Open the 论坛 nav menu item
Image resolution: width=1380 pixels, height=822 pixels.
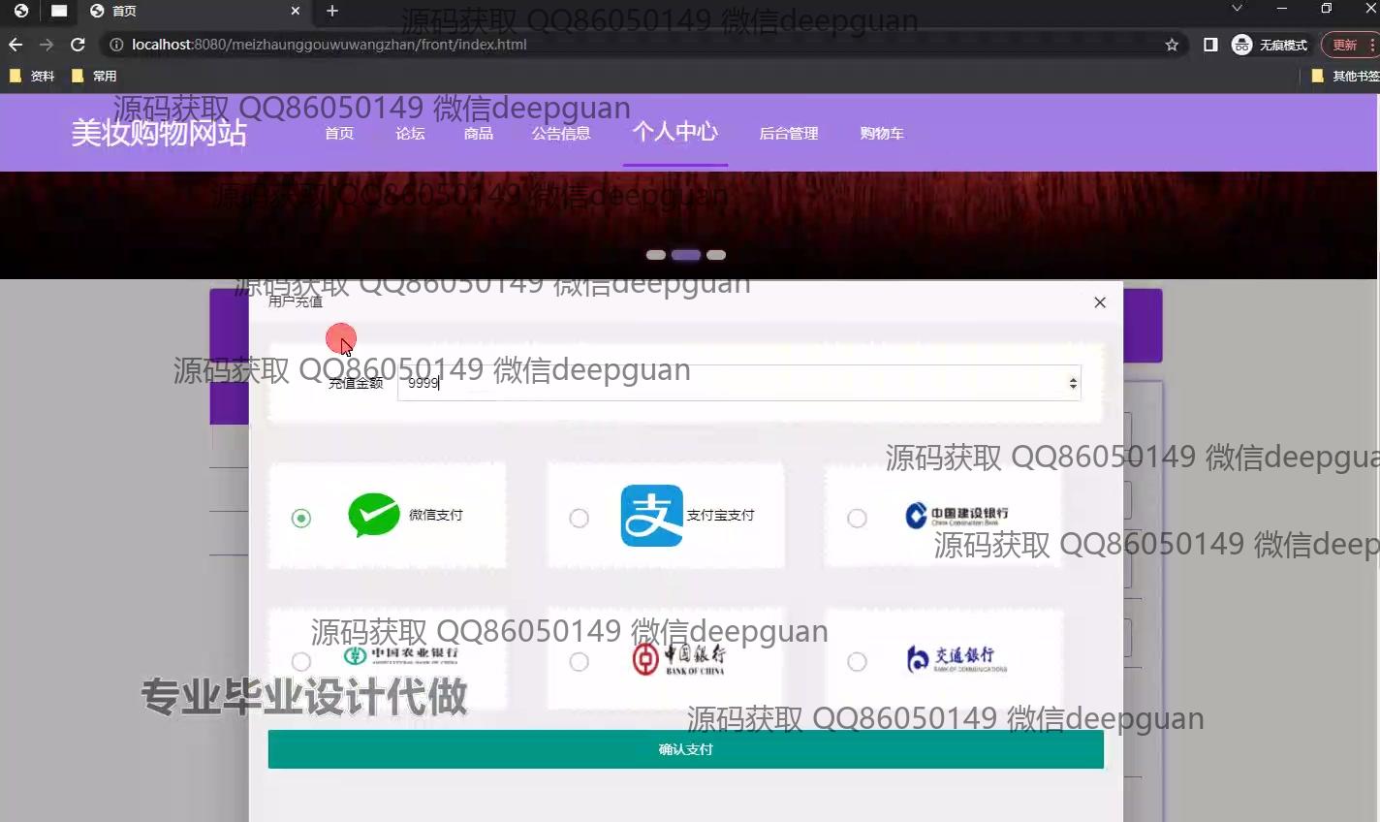pyautogui.click(x=410, y=134)
